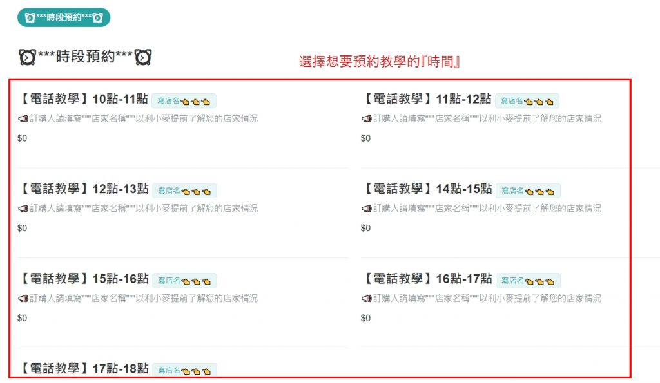Click 寫店名 tag beside 17點-18點
The width and height of the screenshot is (660, 383).
click(x=184, y=370)
